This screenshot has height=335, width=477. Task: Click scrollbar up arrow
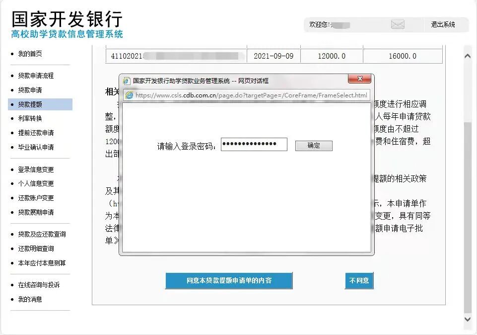(468, 56)
